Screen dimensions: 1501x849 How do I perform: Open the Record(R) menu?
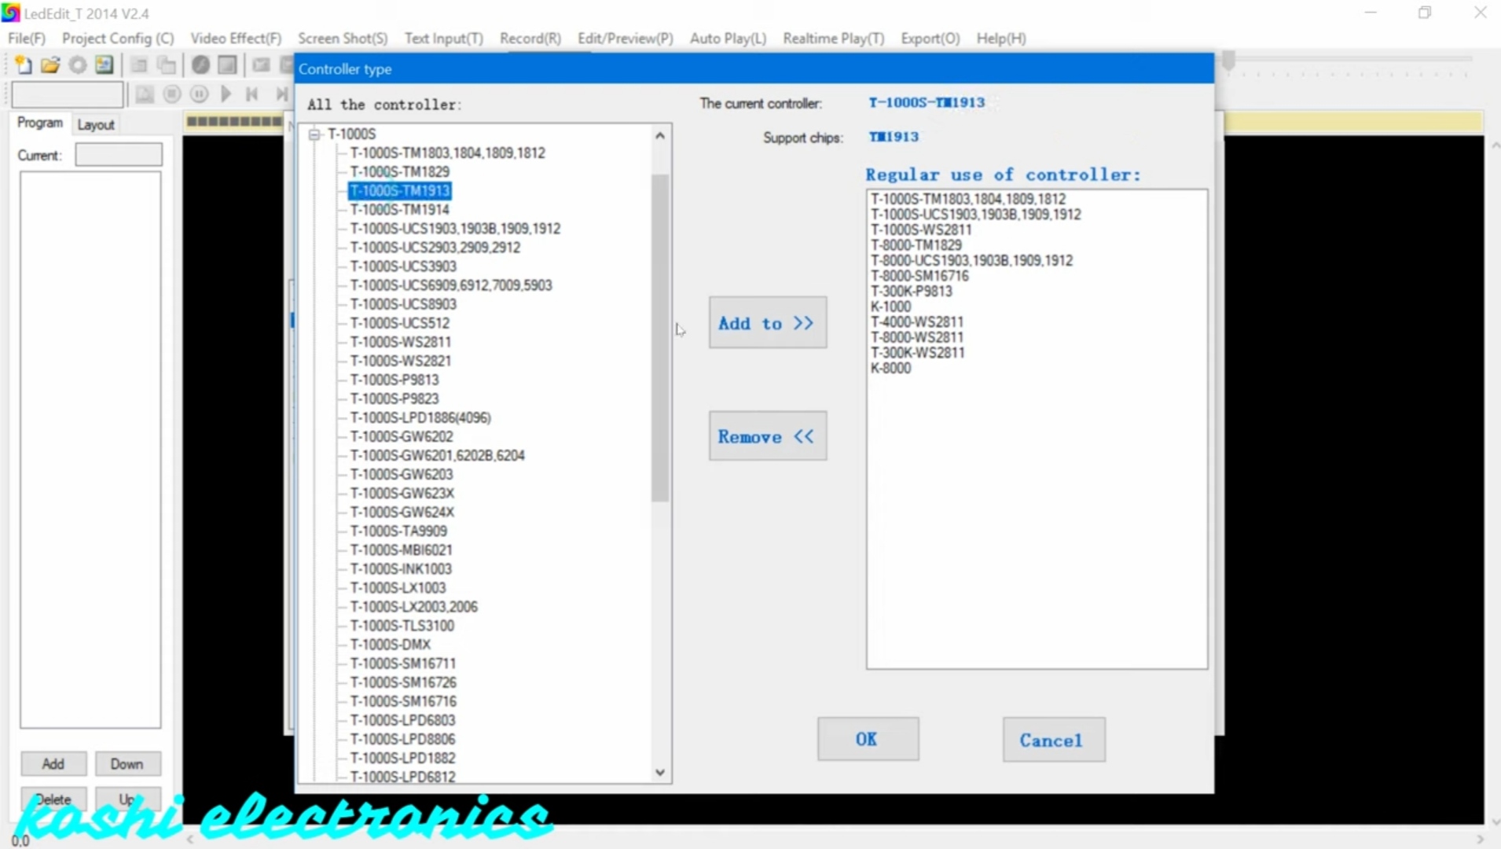point(530,39)
